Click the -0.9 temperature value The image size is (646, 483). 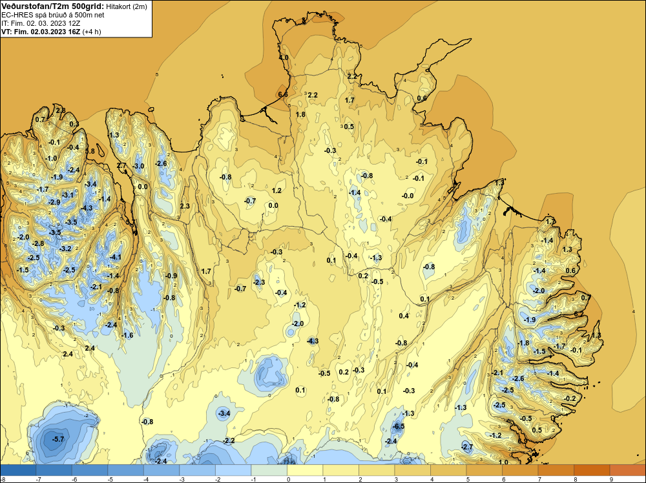(x=171, y=276)
